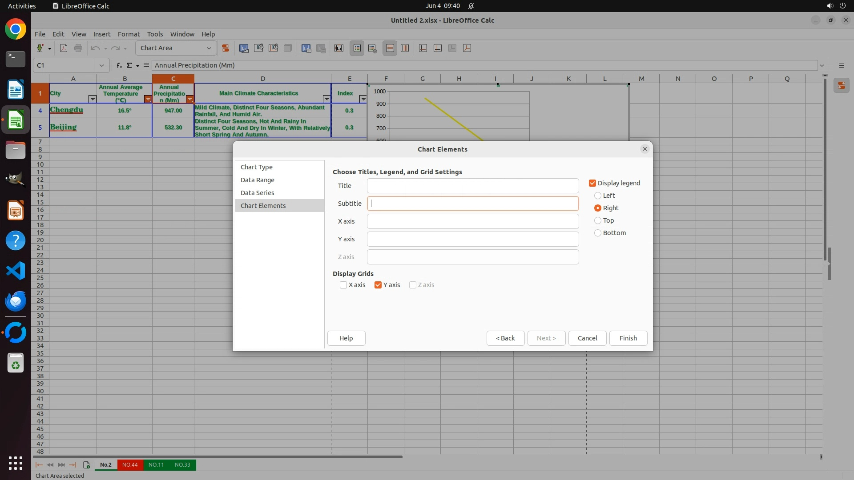Image resolution: width=854 pixels, height=480 pixels.
Task: Expand the Chart Area element dropdown
Action: [209, 48]
